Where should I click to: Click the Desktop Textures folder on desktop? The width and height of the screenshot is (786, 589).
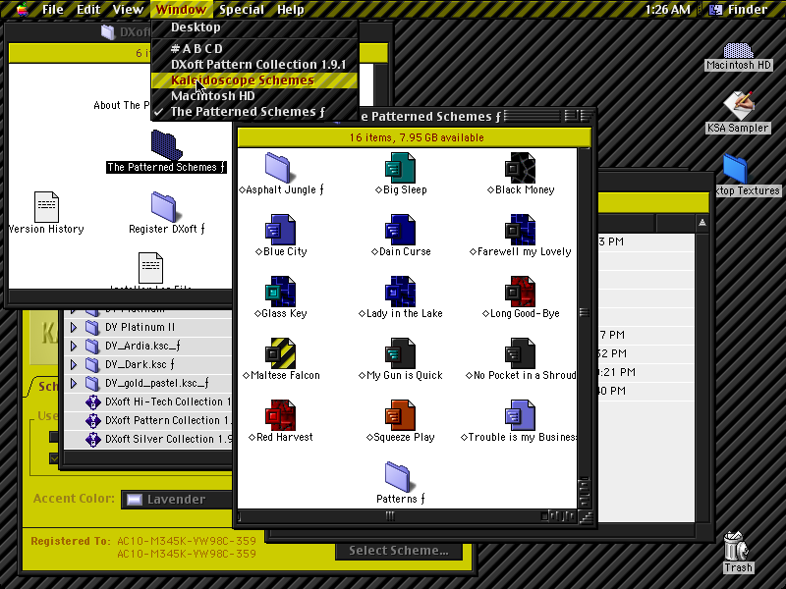735,168
